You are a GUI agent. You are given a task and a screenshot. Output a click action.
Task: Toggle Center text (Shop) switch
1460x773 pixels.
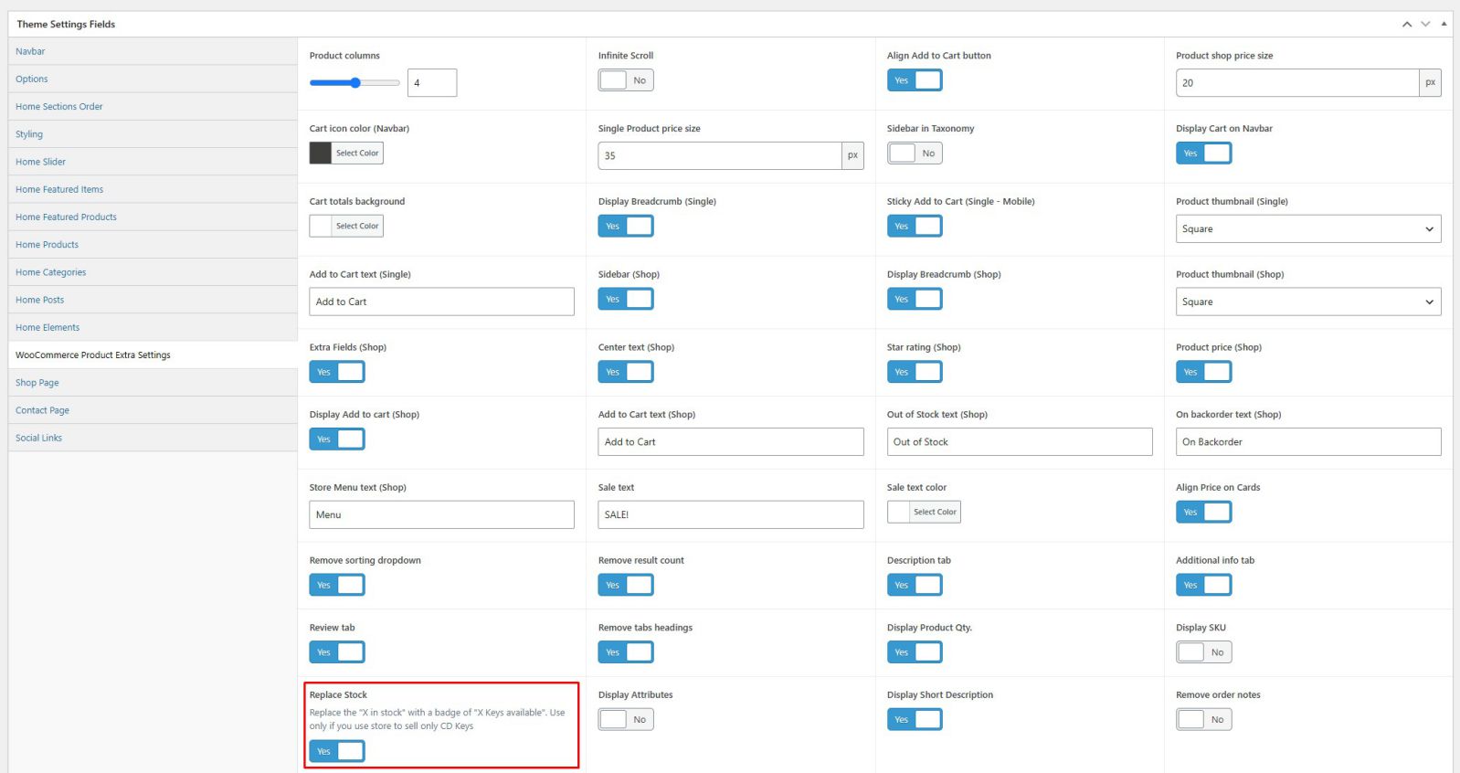click(x=626, y=372)
